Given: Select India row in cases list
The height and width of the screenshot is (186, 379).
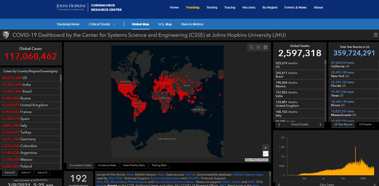Looking at the screenshot, I should [30, 85].
